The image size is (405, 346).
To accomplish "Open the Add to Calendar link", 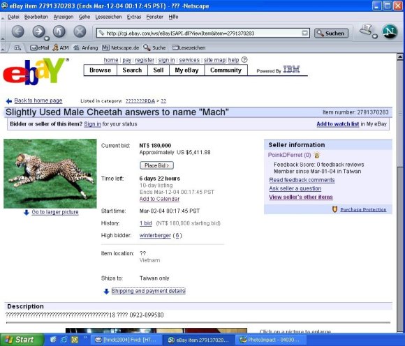I will click(159, 199).
